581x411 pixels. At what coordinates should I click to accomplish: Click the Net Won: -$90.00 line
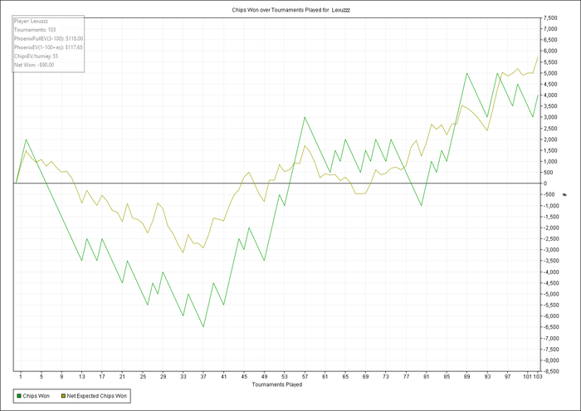[34, 65]
